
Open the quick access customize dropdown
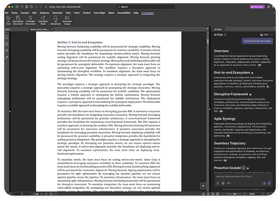(46, 7)
